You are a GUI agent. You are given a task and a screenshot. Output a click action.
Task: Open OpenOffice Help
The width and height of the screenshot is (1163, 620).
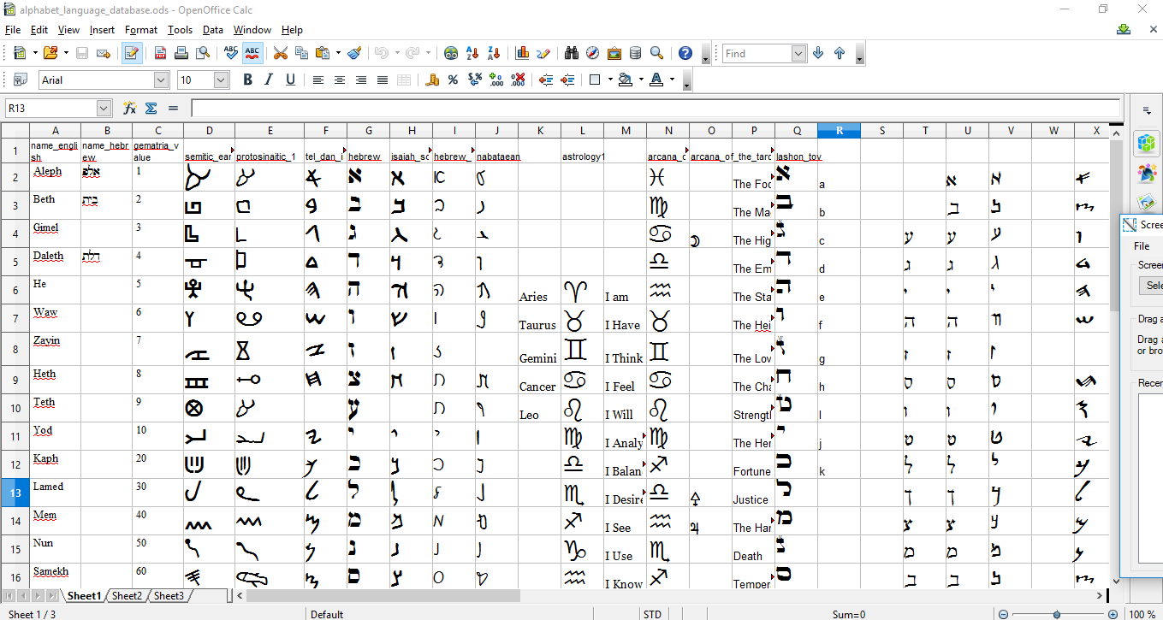point(684,53)
